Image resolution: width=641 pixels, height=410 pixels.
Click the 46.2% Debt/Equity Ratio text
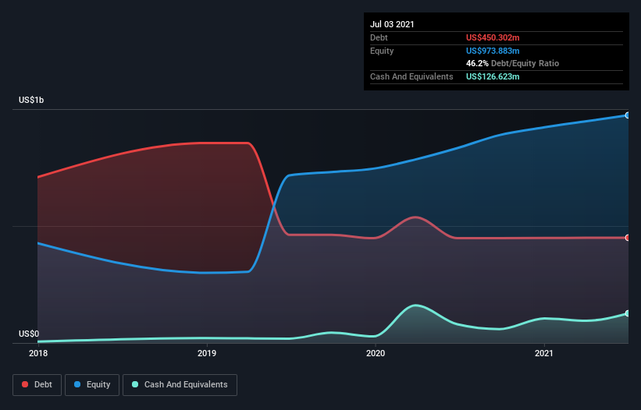[x=513, y=63]
